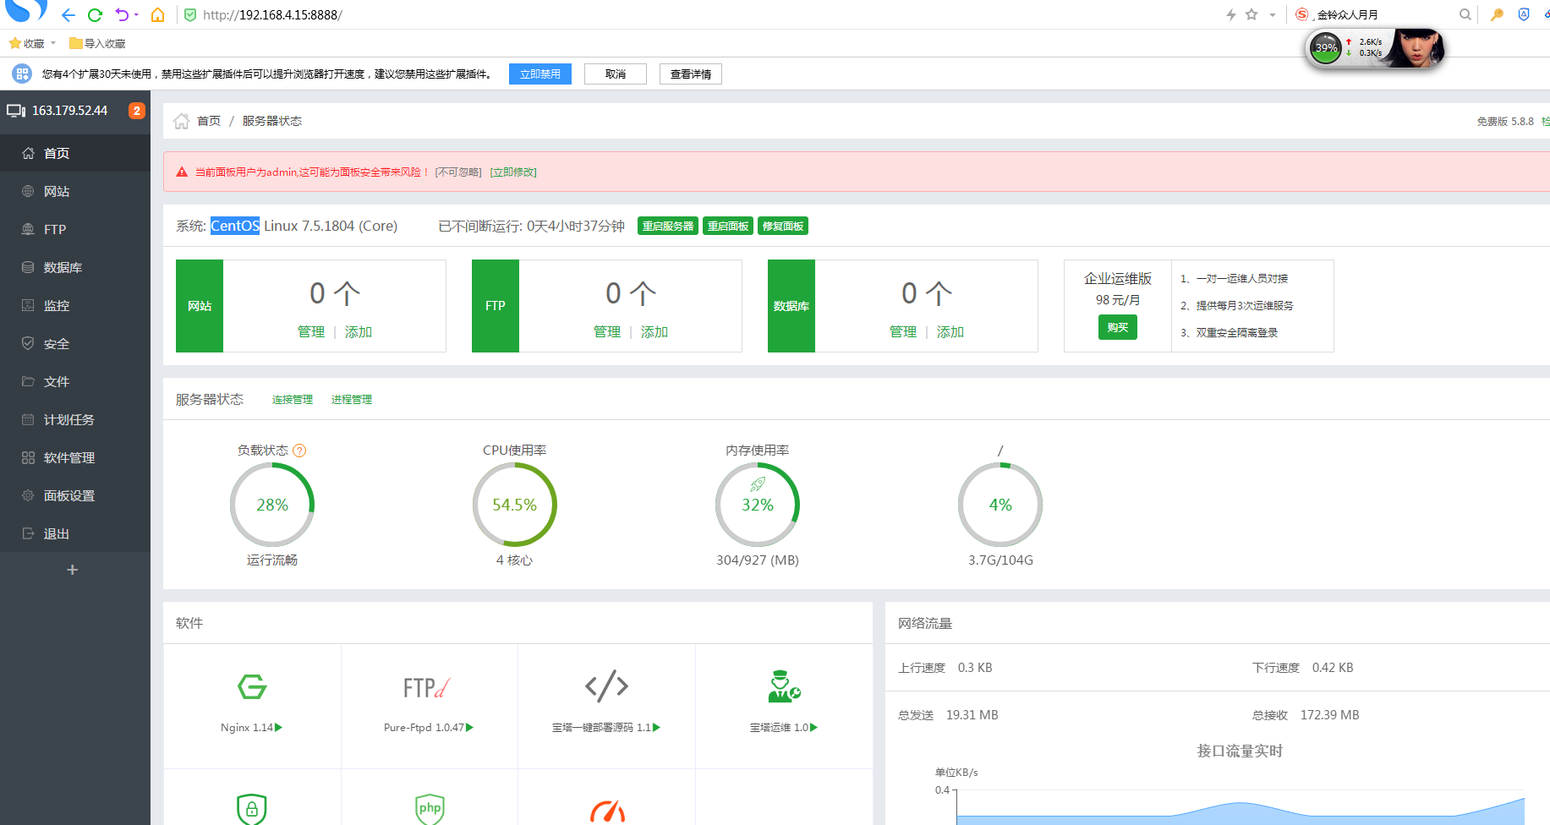Select 首页 in the left sidebar

point(75,153)
